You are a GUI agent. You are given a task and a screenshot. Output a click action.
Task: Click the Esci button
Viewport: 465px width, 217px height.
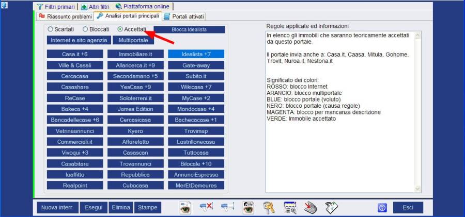tap(408, 208)
